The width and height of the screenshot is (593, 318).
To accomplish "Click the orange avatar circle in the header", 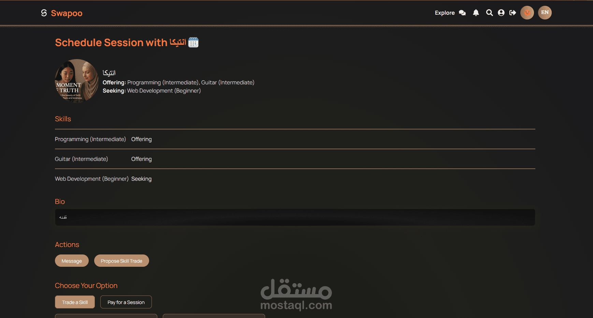I will 527,13.
